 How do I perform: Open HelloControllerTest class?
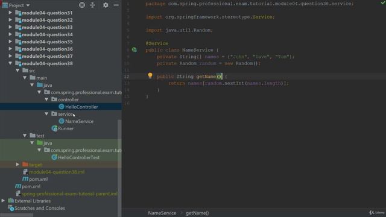click(79, 157)
